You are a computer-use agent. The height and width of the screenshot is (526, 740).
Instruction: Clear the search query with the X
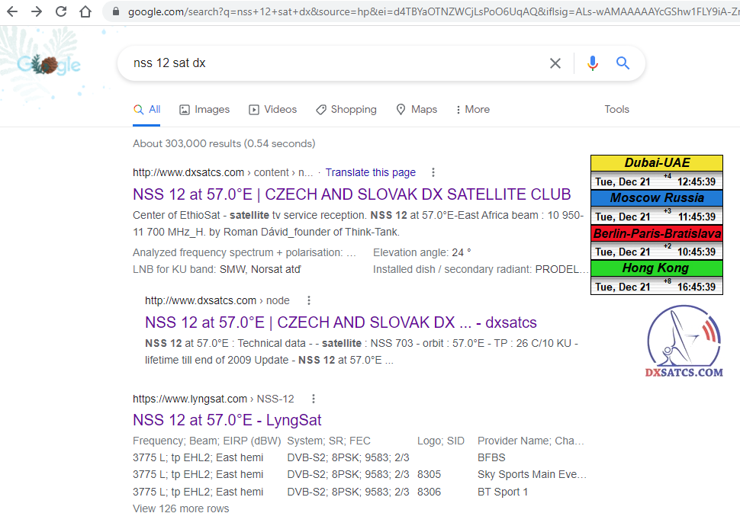click(x=555, y=63)
